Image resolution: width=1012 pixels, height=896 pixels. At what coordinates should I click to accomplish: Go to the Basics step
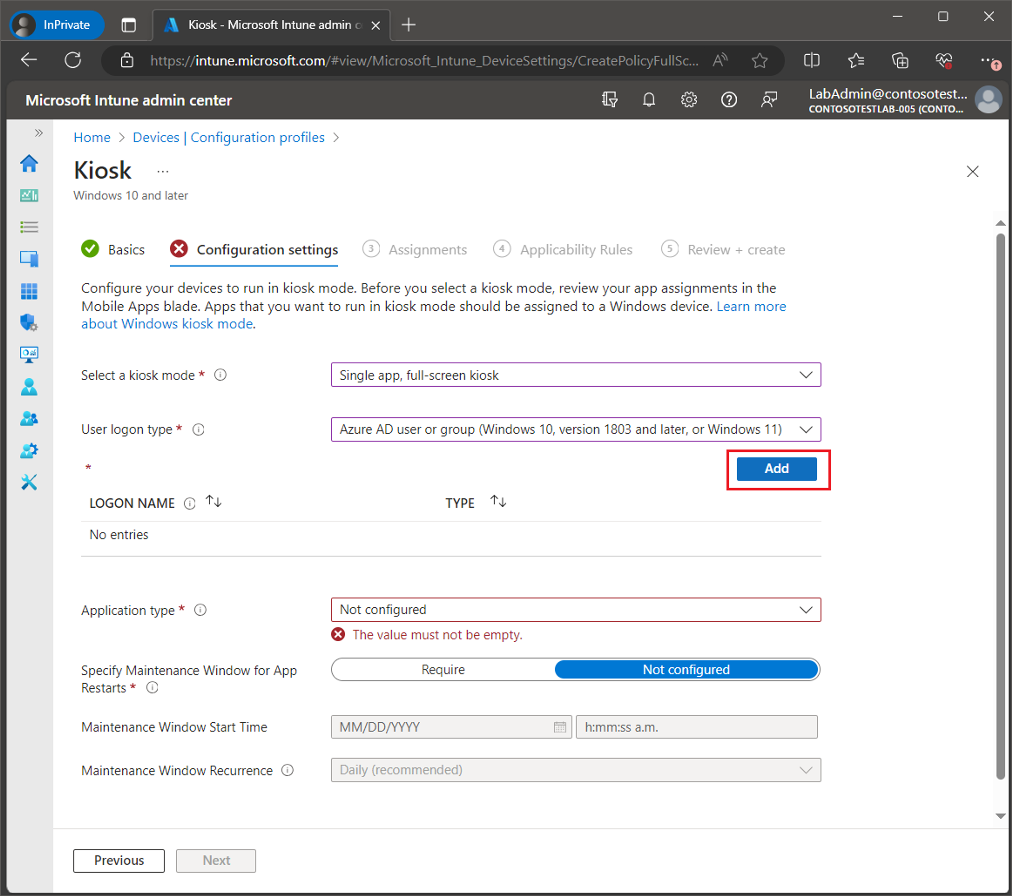point(113,250)
